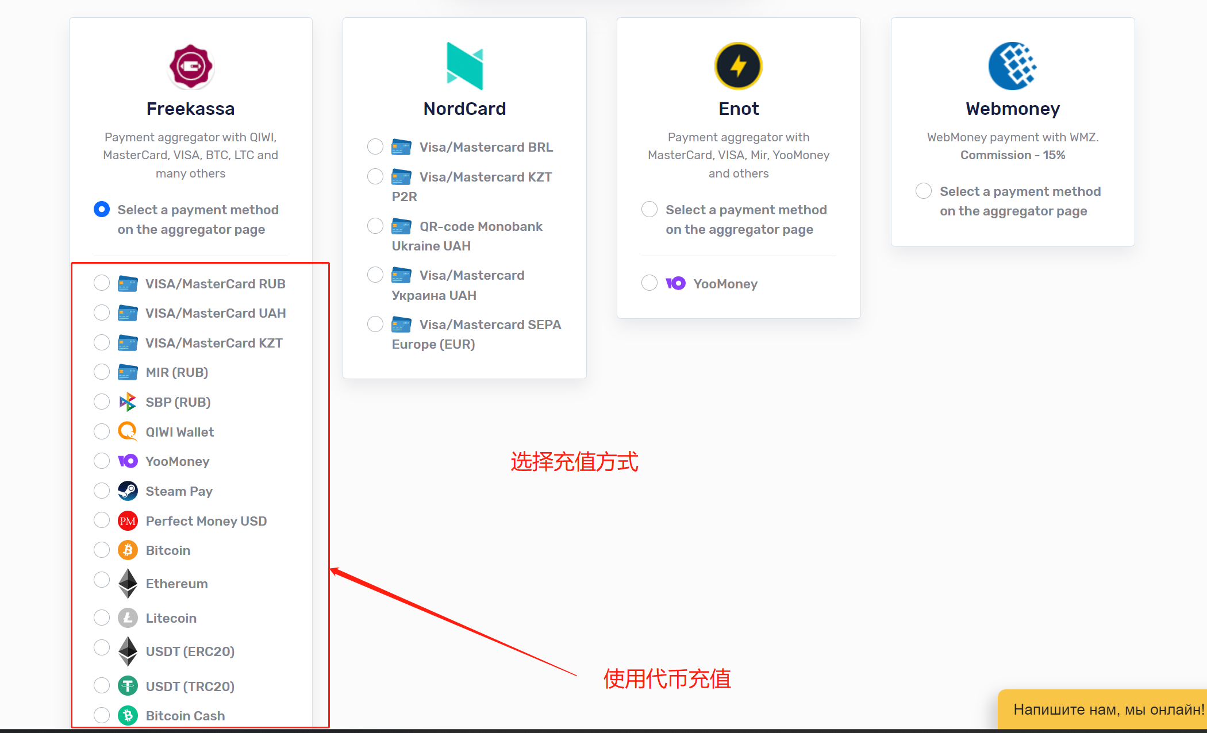
Task: Select the SBP (RUB) radio button
Action: point(102,402)
